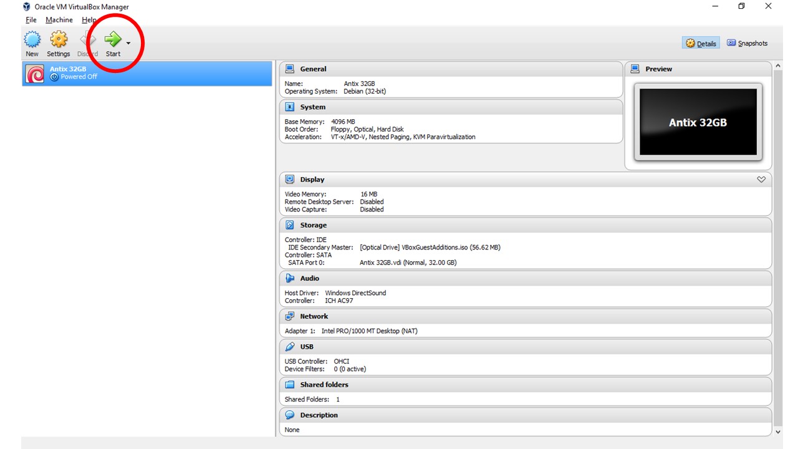
Task: Click the Powered Off status icon
Action: click(54, 77)
